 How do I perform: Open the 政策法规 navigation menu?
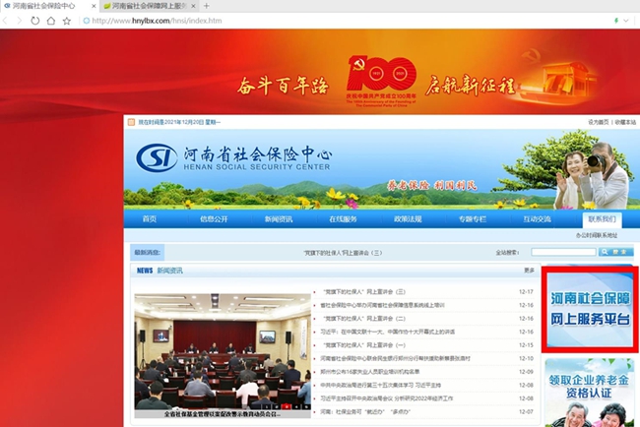[408, 219]
